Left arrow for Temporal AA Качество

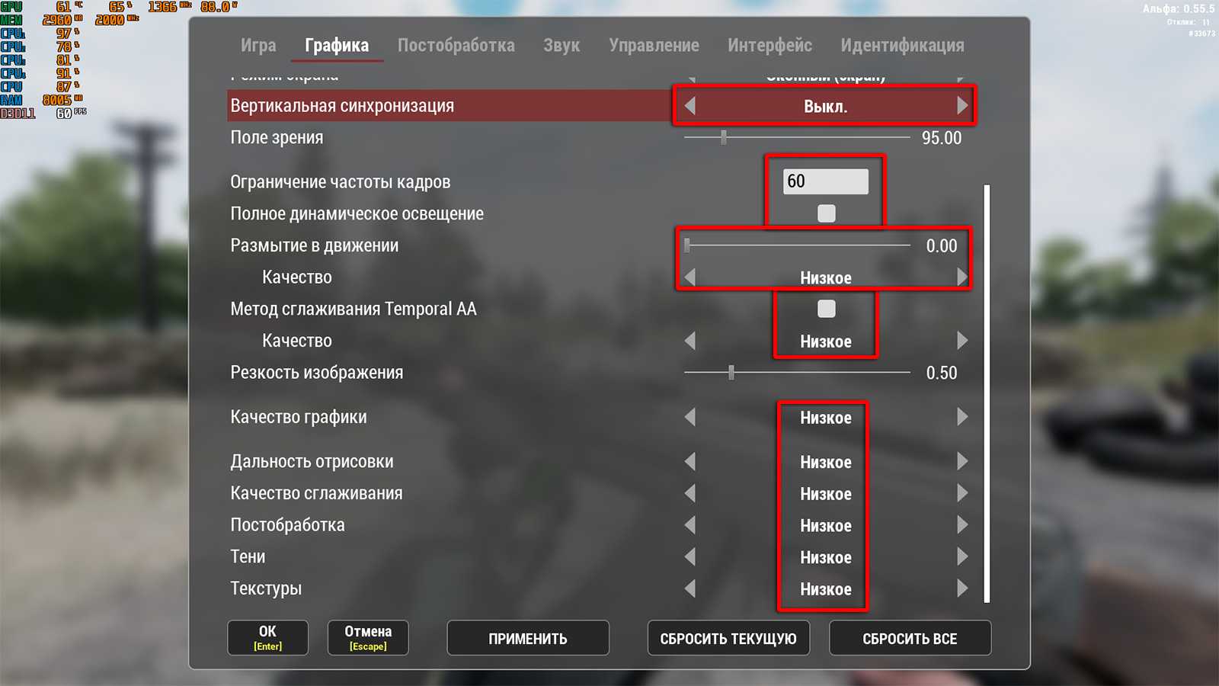click(x=689, y=341)
